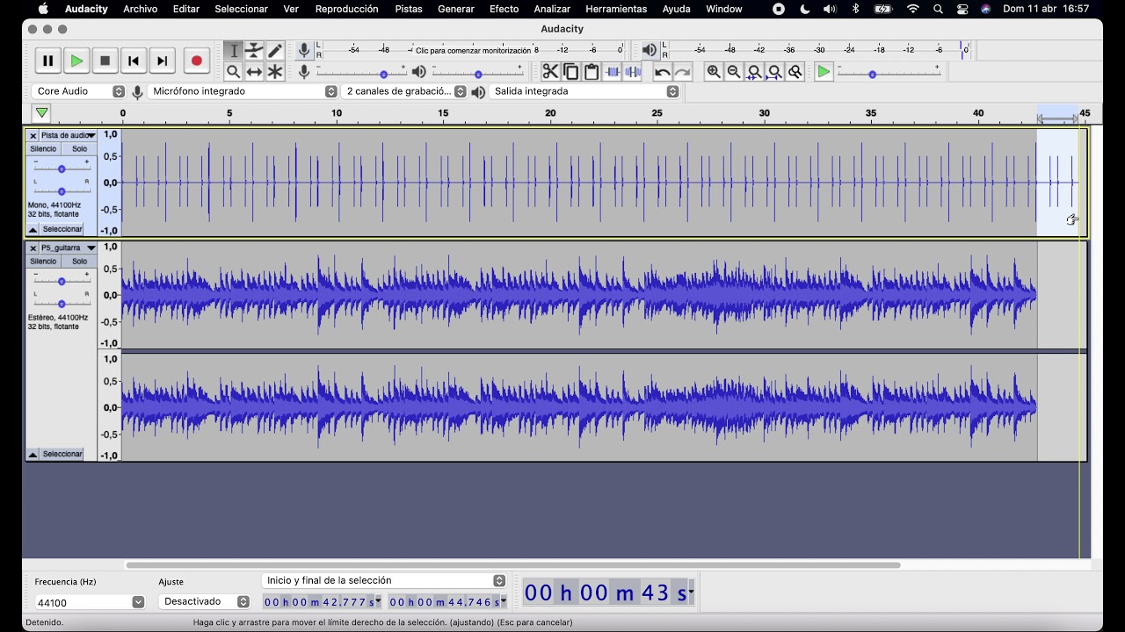Screen dimensions: 1125x632
Task: Zoom in with the plus magnifier
Action: 714,72
